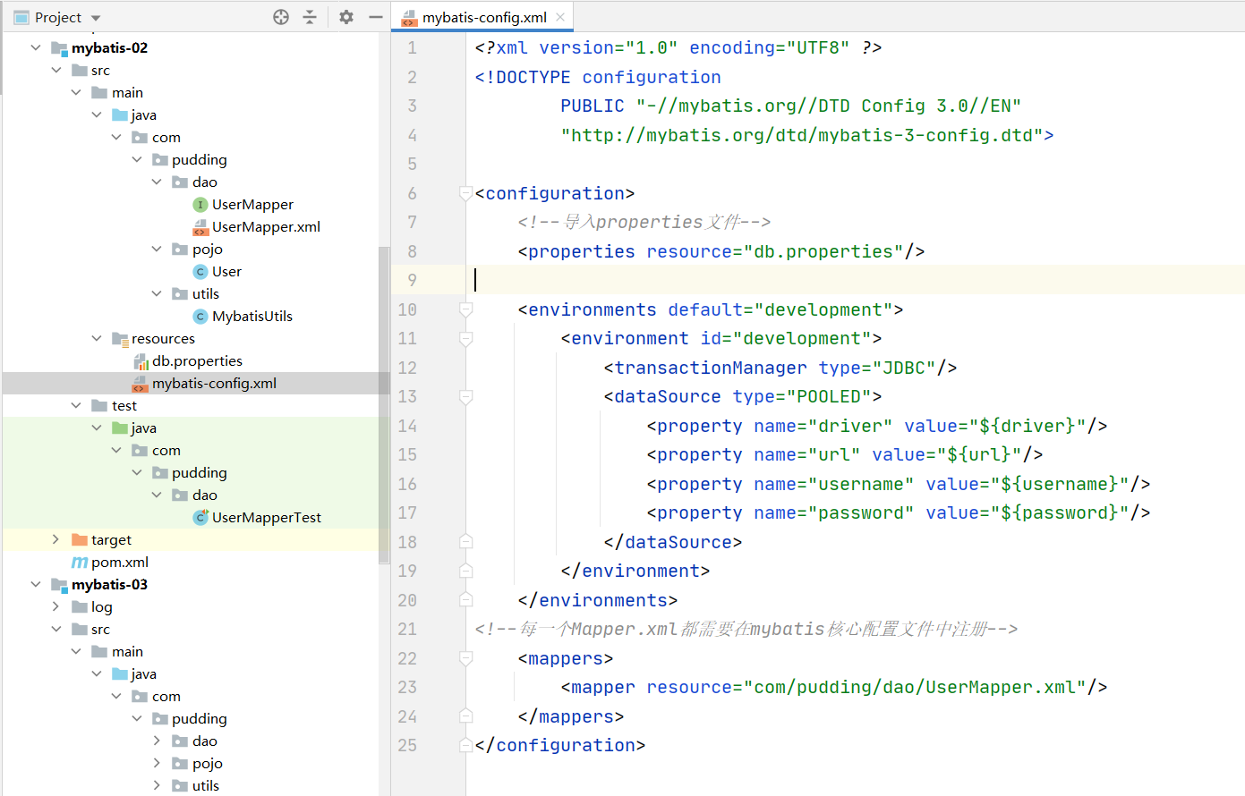Click the JDBC transactionManager type text
Viewport: 1245px width, 796px height.
tap(904, 368)
